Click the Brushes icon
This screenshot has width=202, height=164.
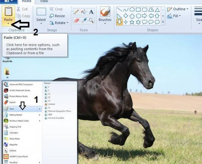coord(105,11)
